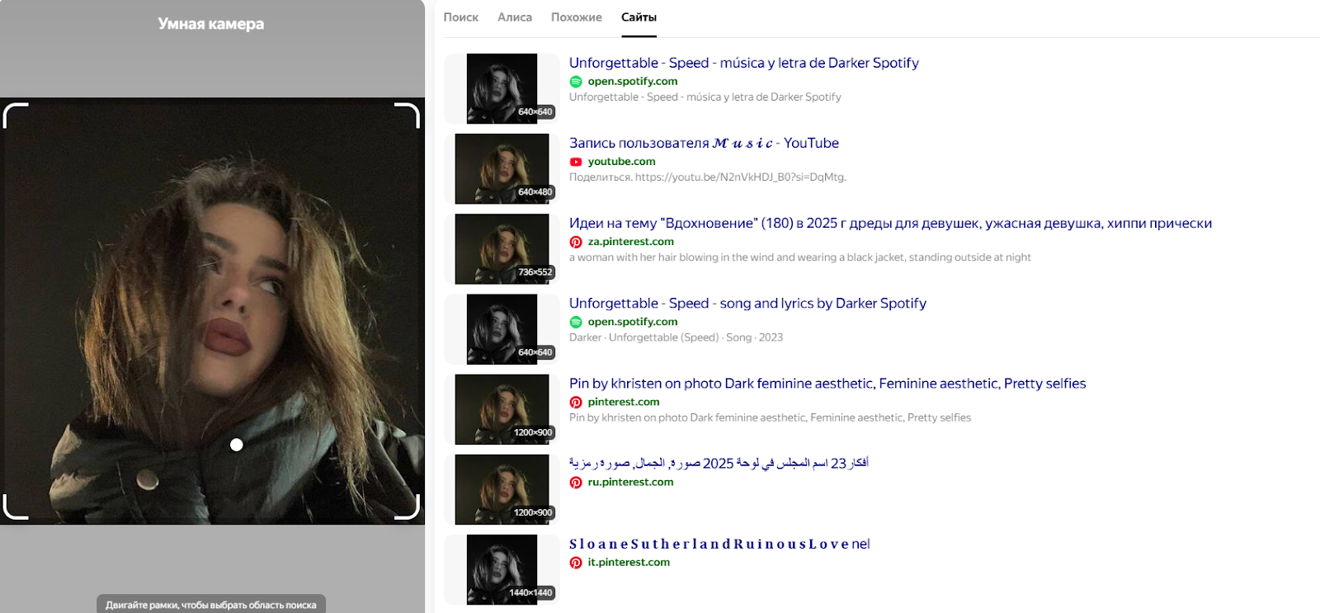Switch to the Поиск tab
Screen dimensions: 1320x613
(460, 17)
